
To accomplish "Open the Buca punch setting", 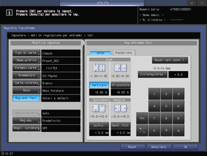I will [26, 90].
